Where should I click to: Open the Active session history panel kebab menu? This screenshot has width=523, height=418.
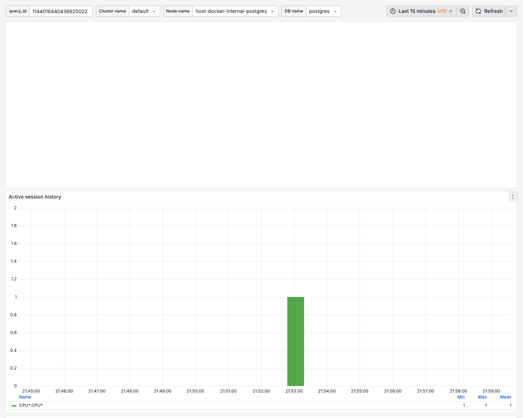pos(513,196)
